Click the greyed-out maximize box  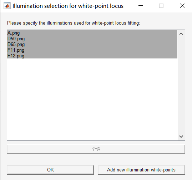click(161, 6)
